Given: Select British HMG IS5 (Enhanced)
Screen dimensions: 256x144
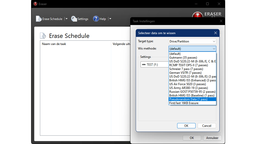Looking at the screenshot, I should point(192,80).
